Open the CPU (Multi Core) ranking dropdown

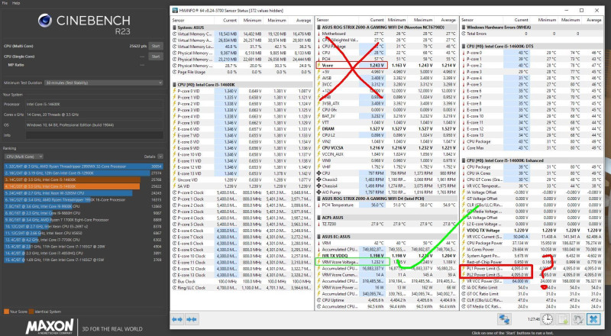point(24,157)
